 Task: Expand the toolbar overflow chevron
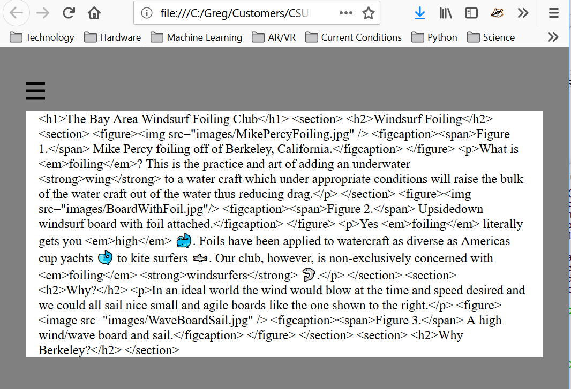pos(523,13)
